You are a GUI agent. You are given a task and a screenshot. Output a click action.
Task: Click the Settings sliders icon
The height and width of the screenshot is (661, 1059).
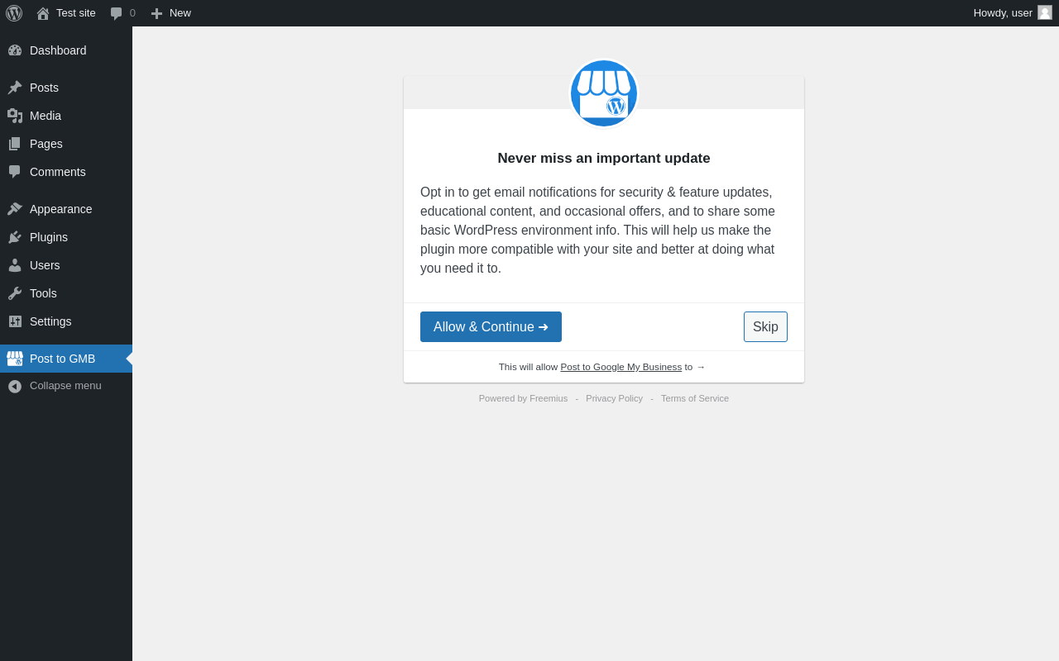[x=15, y=321]
